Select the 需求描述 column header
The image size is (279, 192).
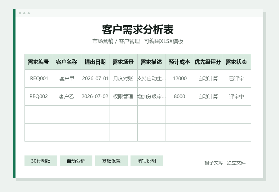tap(151, 62)
